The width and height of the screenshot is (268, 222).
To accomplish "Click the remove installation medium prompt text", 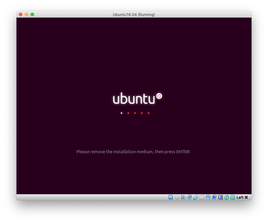I will pyautogui.click(x=133, y=152).
